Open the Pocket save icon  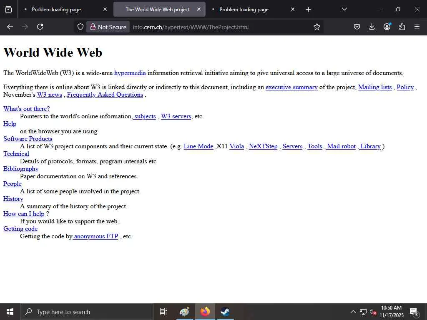pos(357,27)
